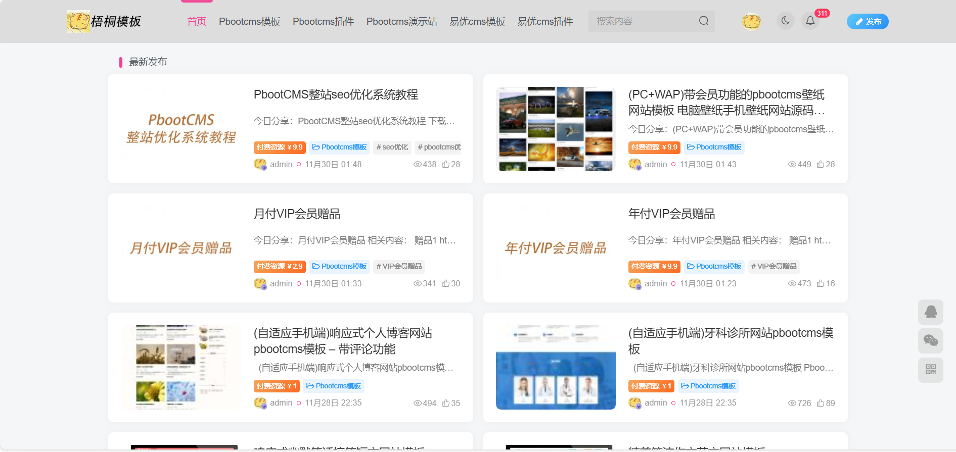Click Pbootcms模板 category tag on seo教程 card
The height and width of the screenshot is (452, 956).
pyautogui.click(x=339, y=147)
